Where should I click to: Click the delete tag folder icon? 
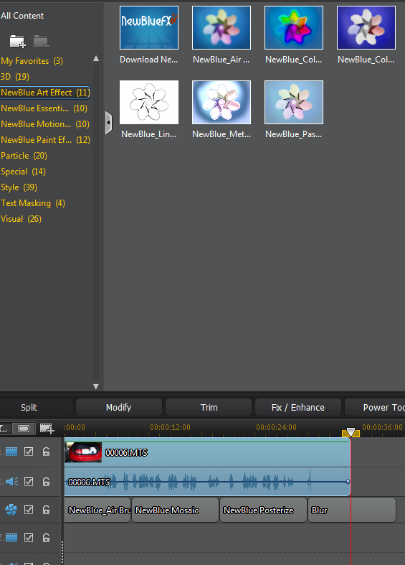tap(41, 41)
